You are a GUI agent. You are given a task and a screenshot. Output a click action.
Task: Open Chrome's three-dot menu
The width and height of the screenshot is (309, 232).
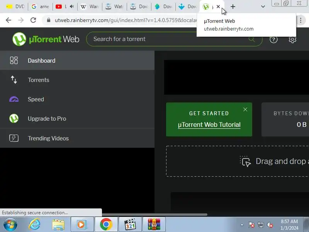301,20
